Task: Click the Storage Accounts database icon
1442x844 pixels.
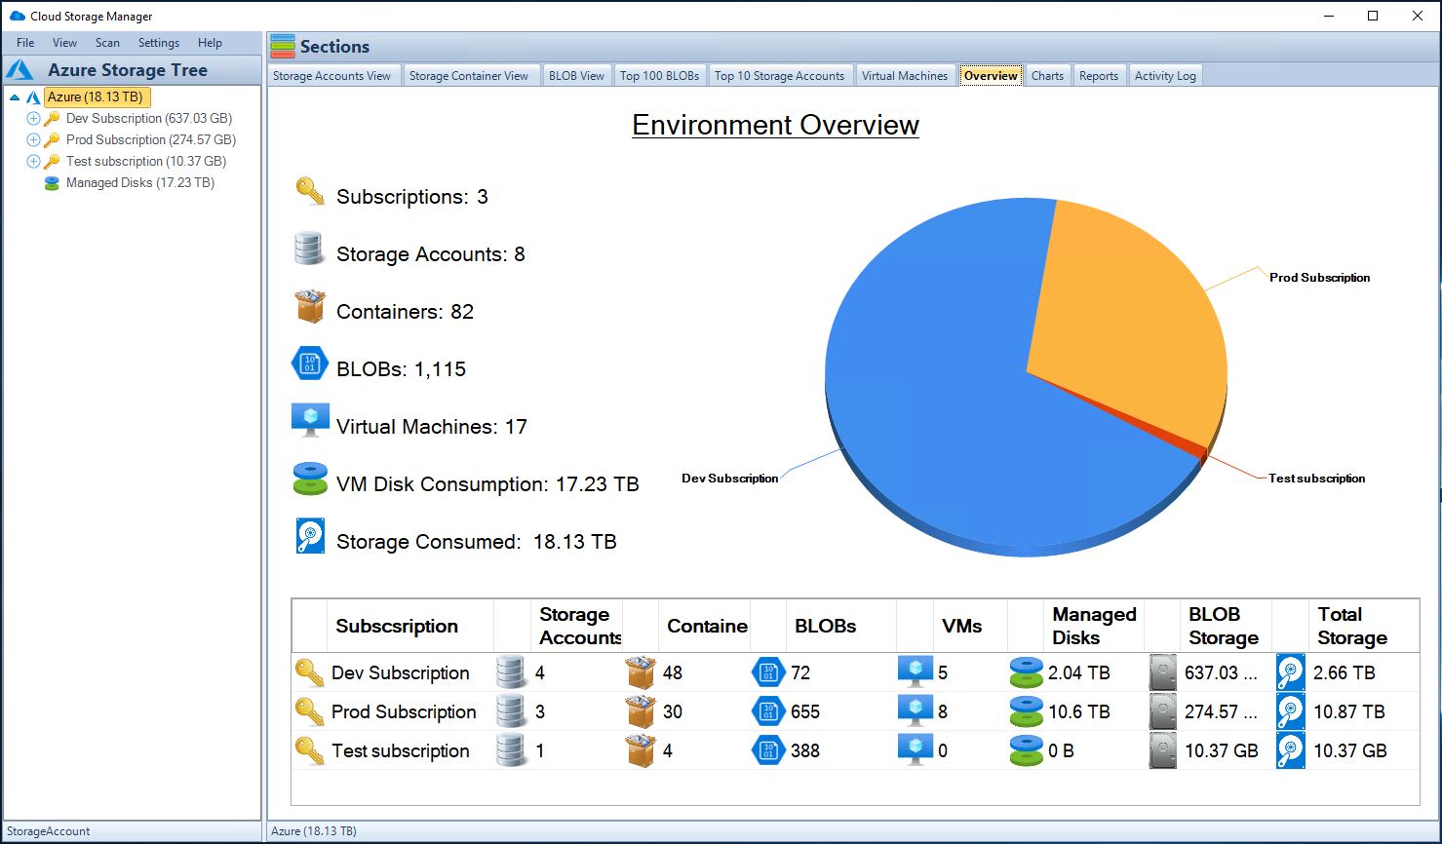Action: click(308, 249)
